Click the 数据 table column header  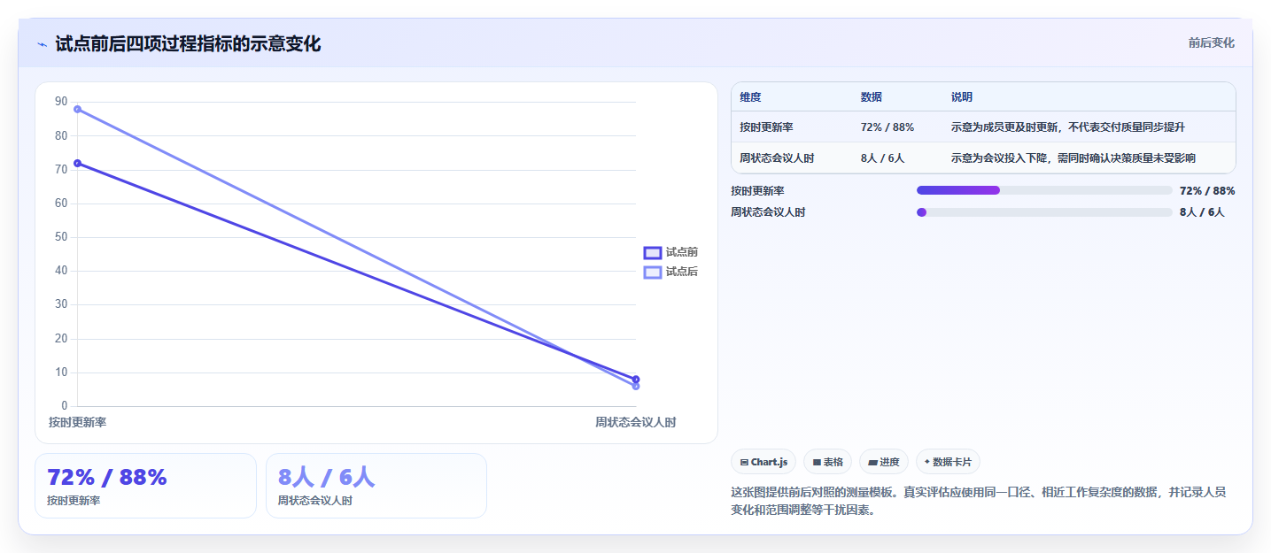pos(871,97)
